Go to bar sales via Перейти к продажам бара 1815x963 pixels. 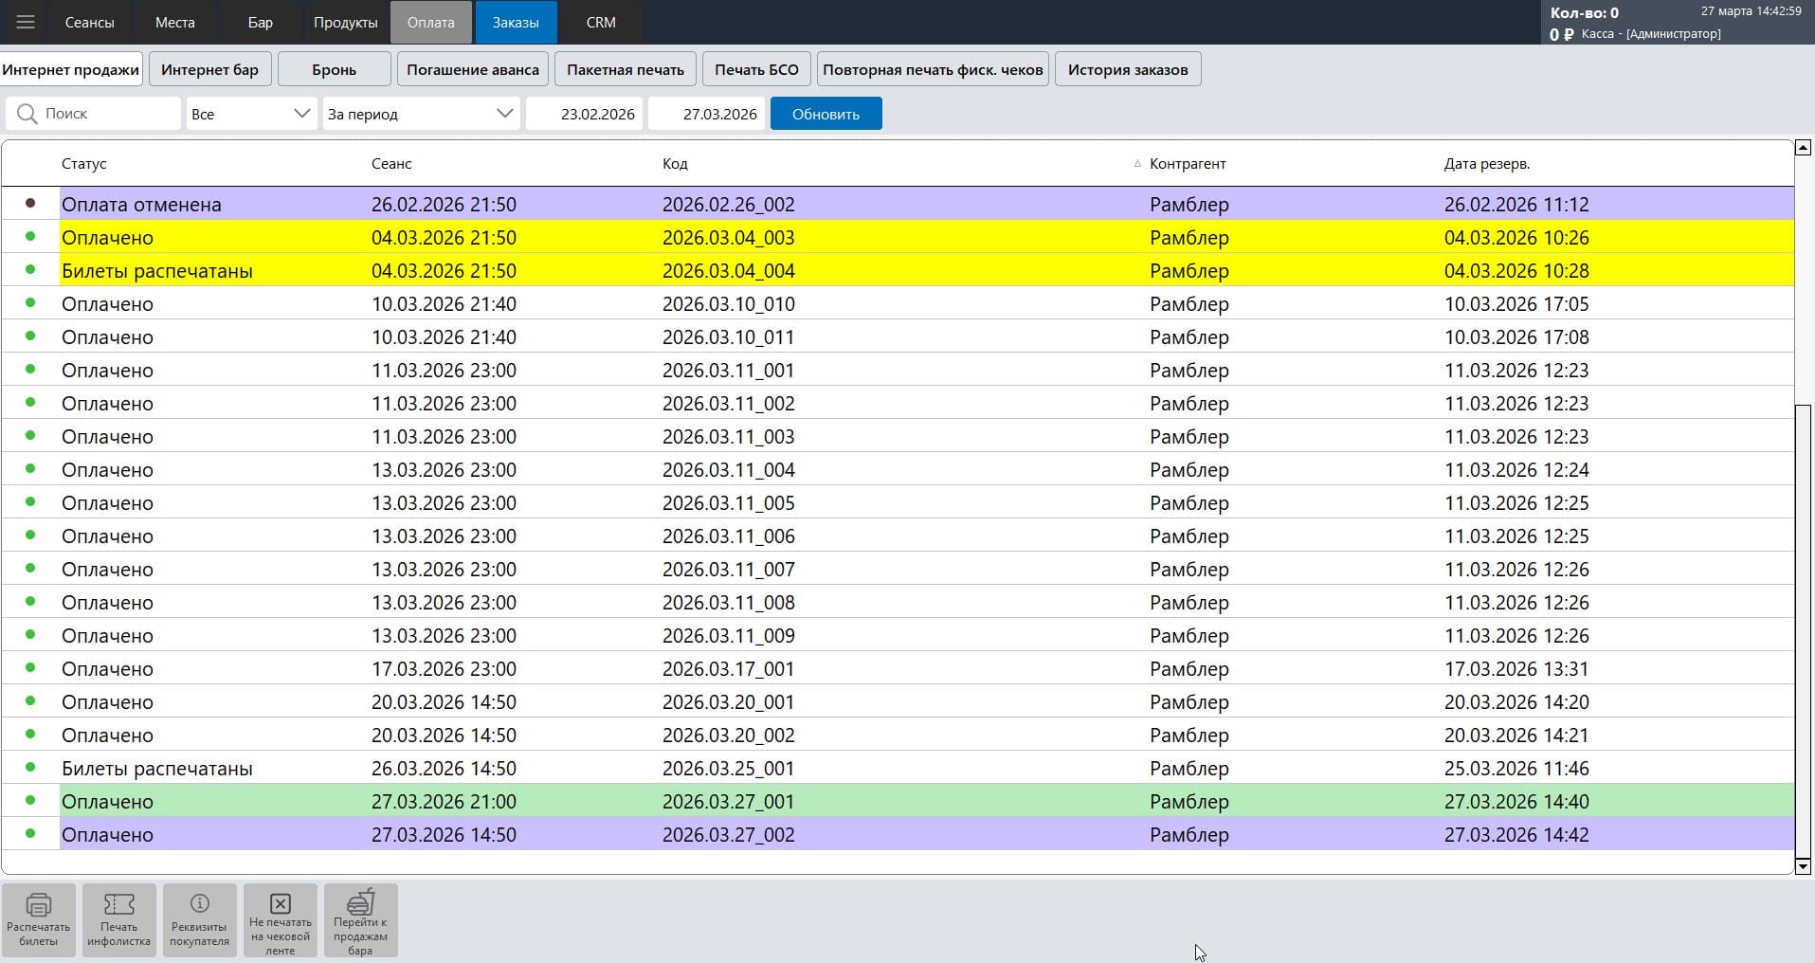coord(360,902)
